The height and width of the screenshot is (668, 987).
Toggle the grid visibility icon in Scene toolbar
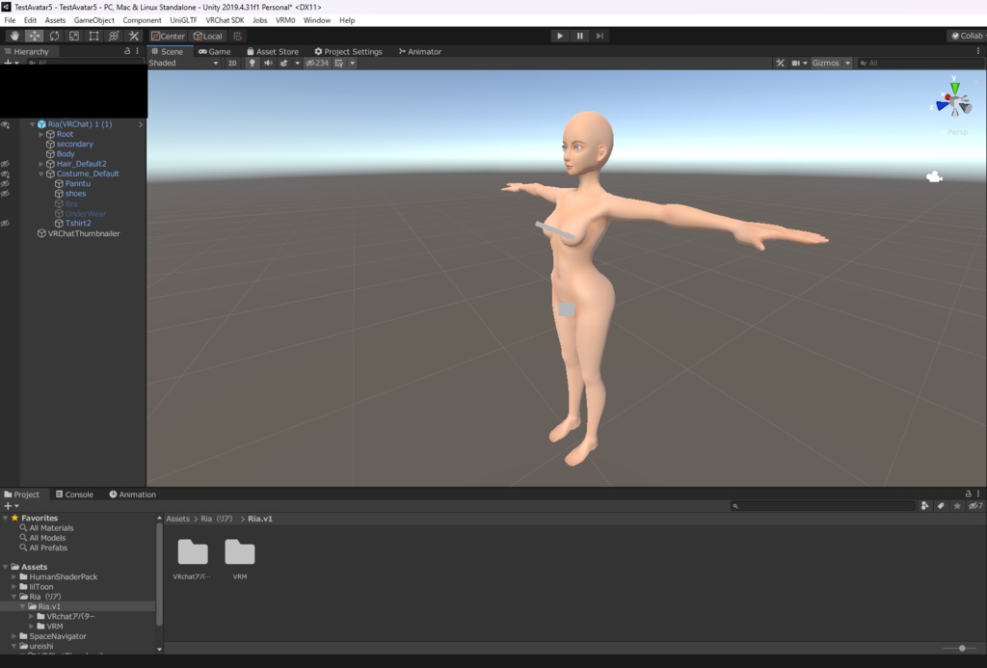(x=339, y=63)
